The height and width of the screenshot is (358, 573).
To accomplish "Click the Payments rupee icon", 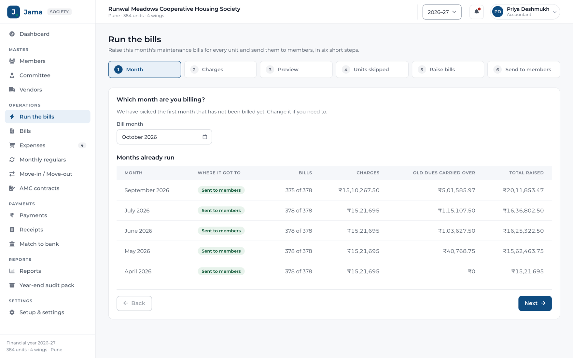I will pos(12,215).
